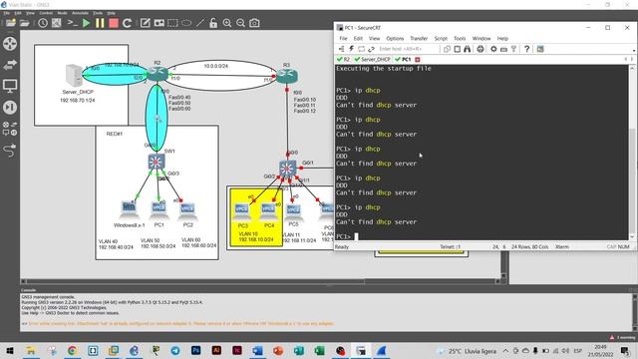Click SecureCRT reconnect chain icon

click(x=371, y=49)
